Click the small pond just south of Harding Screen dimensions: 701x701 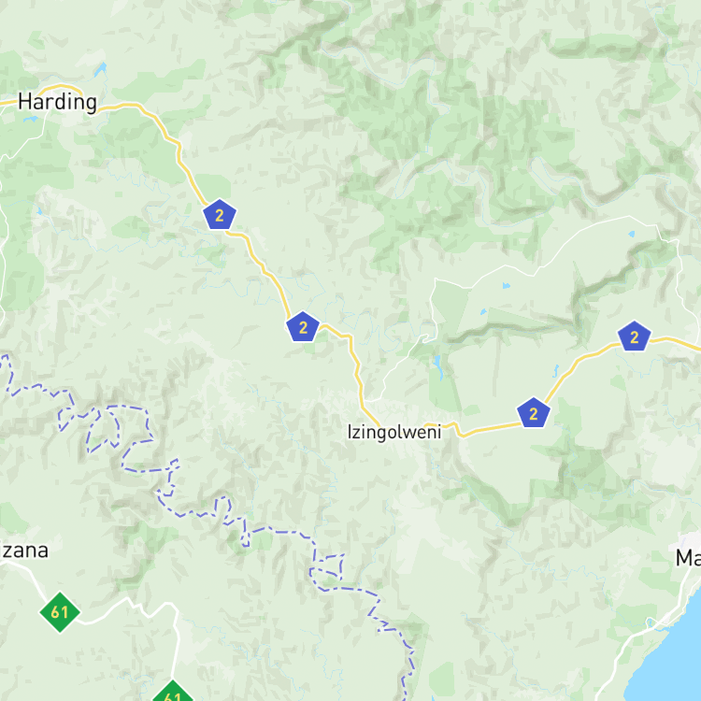[31, 119]
